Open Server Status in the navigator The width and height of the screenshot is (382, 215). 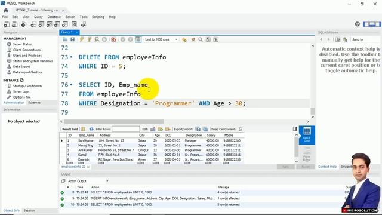22,44
